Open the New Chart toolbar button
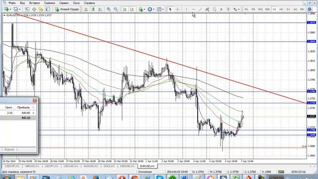This screenshot has width=318, height=179. click(x=6, y=9)
